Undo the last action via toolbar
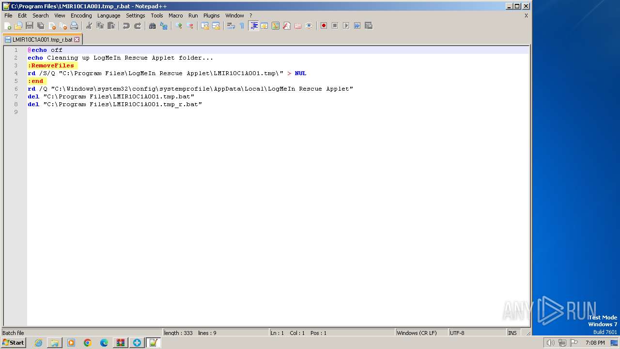Image resolution: width=620 pixels, height=349 pixels. pos(126,26)
